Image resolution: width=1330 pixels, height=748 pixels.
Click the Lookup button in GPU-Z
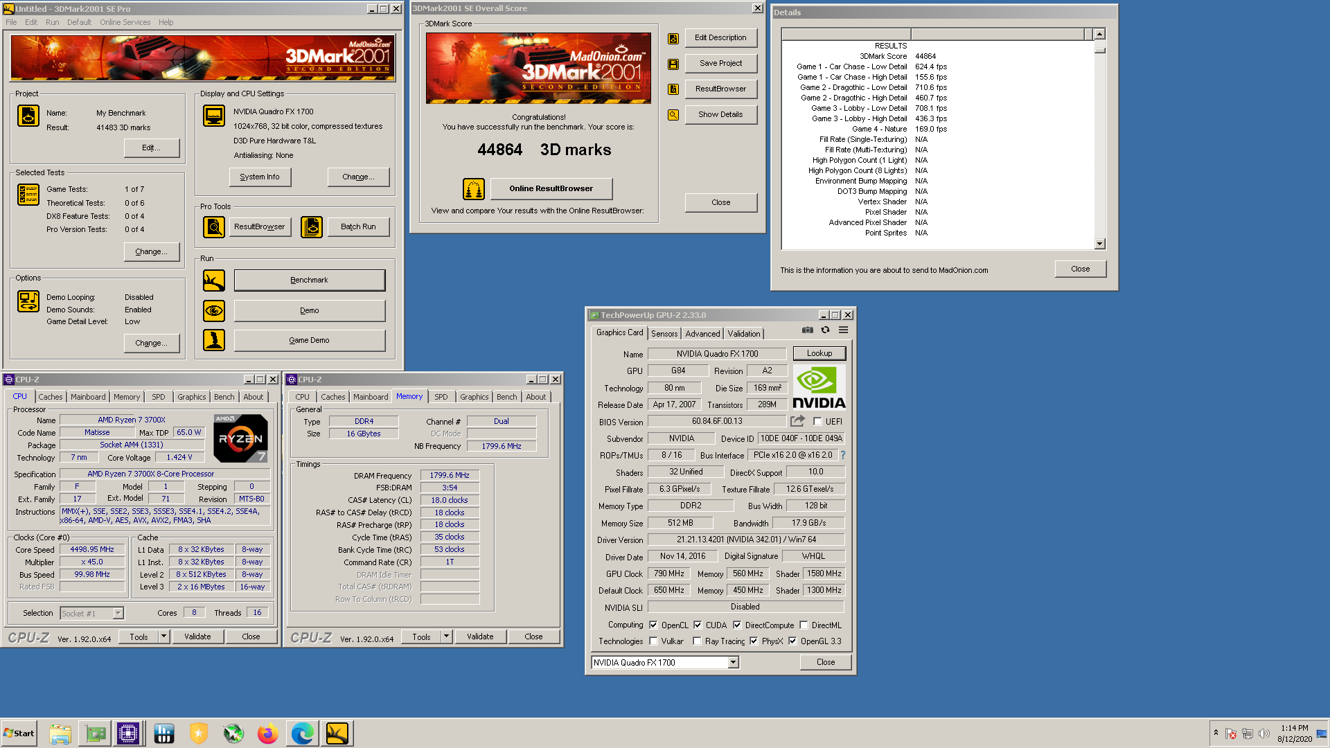(819, 353)
